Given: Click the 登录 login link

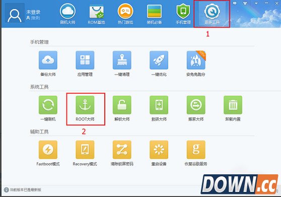Looking at the screenshot, I should [x=35, y=18].
